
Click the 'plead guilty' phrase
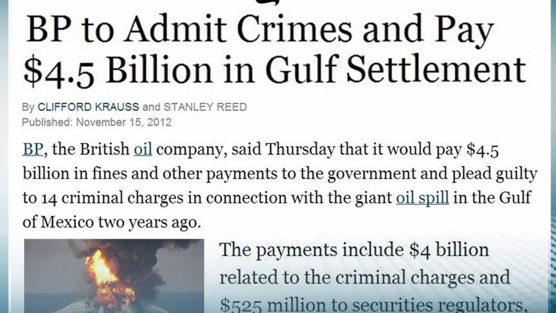[496, 174]
